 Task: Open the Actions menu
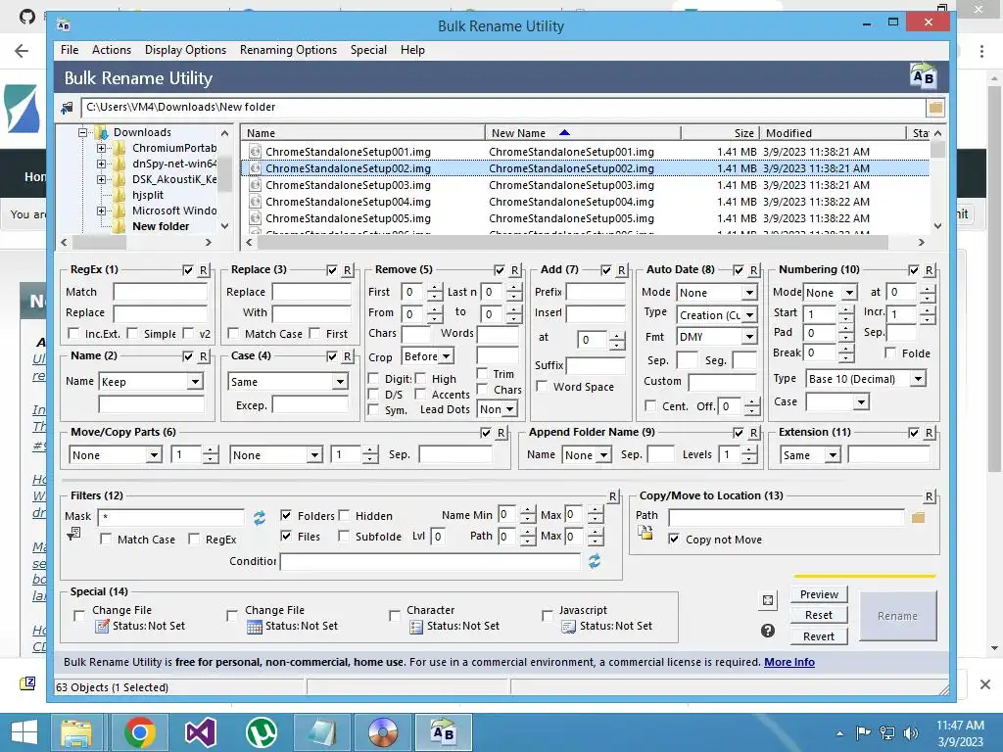[x=112, y=50]
